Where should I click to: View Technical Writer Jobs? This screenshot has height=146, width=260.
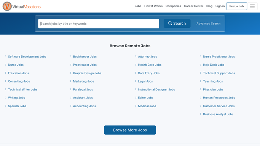click(x=23, y=89)
